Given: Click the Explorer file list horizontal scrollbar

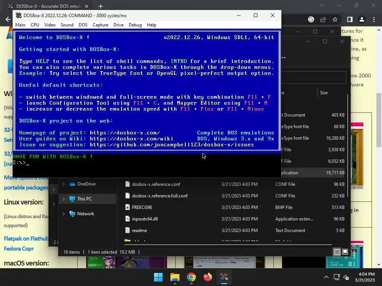Looking at the screenshot, I should 228,244.
